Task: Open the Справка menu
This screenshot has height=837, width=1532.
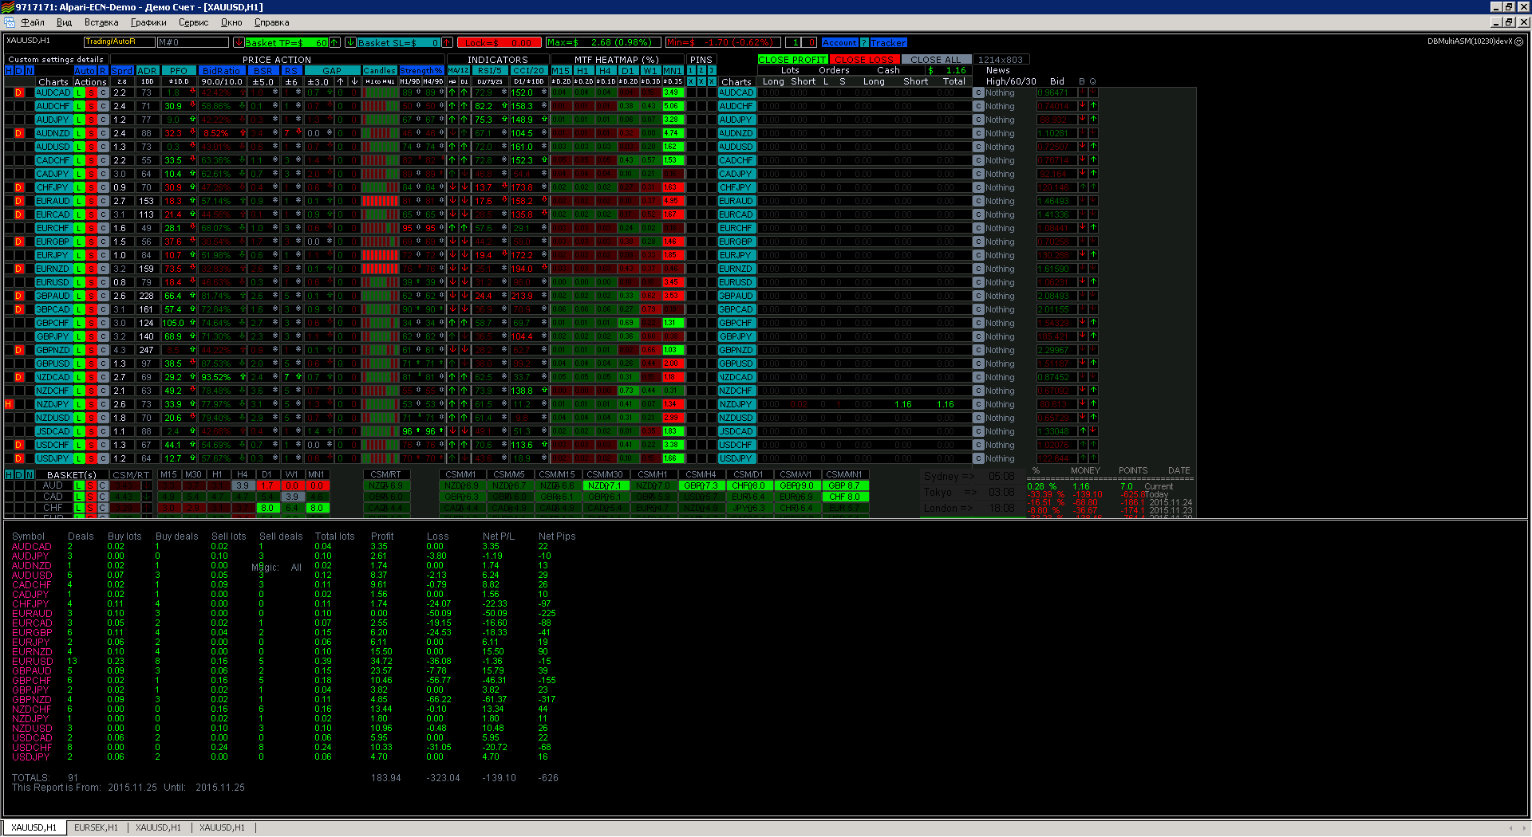Action: click(271, 22)
